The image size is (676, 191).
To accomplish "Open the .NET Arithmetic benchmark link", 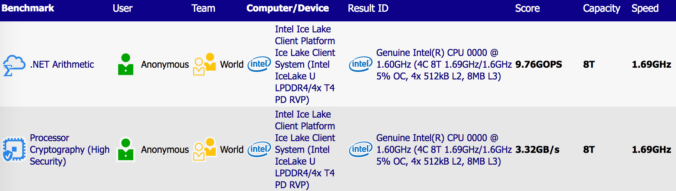I will tap(62, 64).
